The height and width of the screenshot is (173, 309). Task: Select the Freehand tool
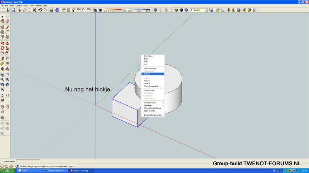[x=7, y=37]
